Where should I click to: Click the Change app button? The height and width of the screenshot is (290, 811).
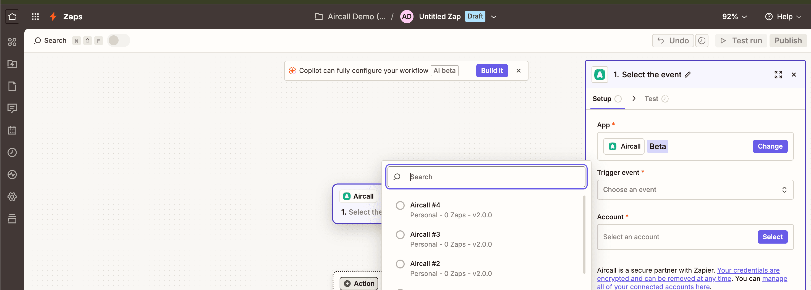click(770, 146)
